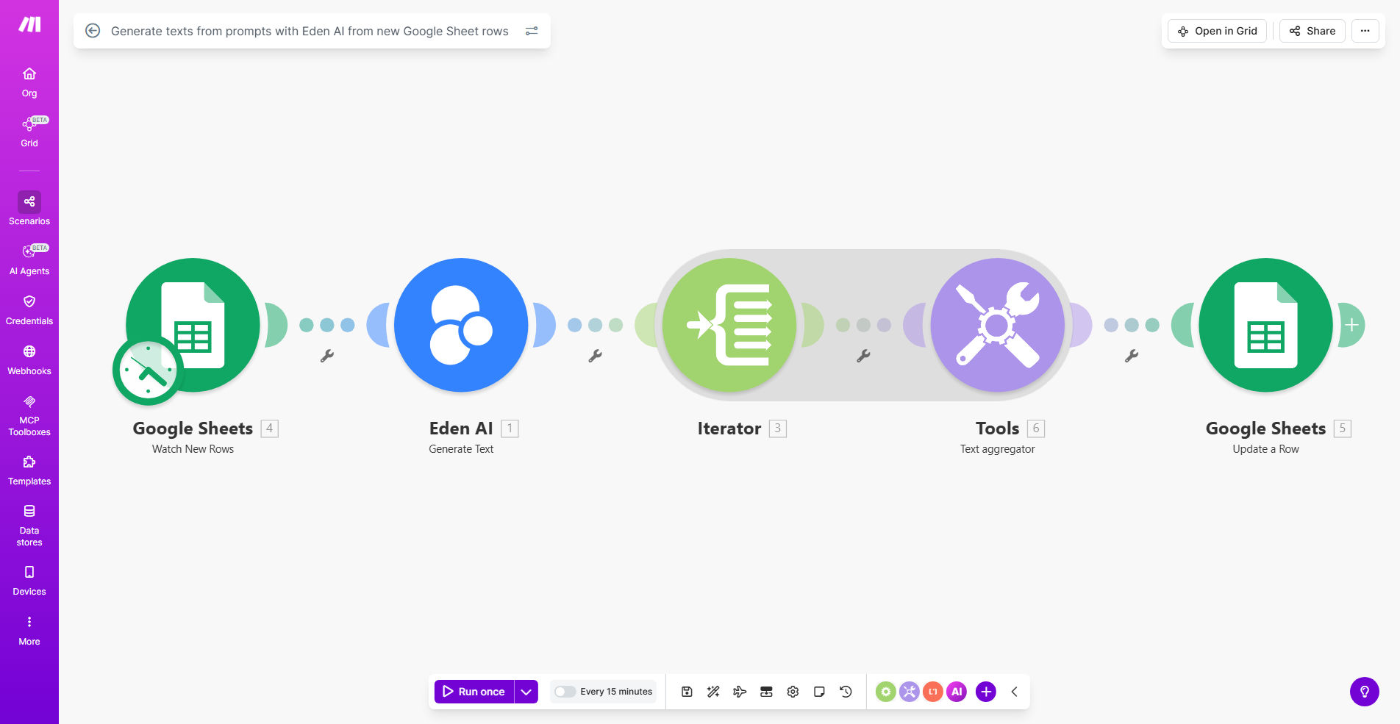Image resolution: width=1400 pixels, height=724 pixels.
Task: Go back using the arrow icon
Action: (x=93, y=31)
